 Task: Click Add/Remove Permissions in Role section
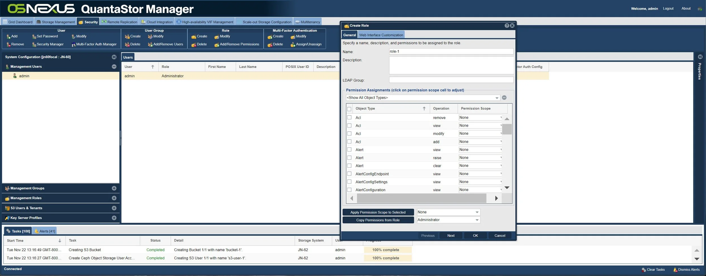coord(237,44)
